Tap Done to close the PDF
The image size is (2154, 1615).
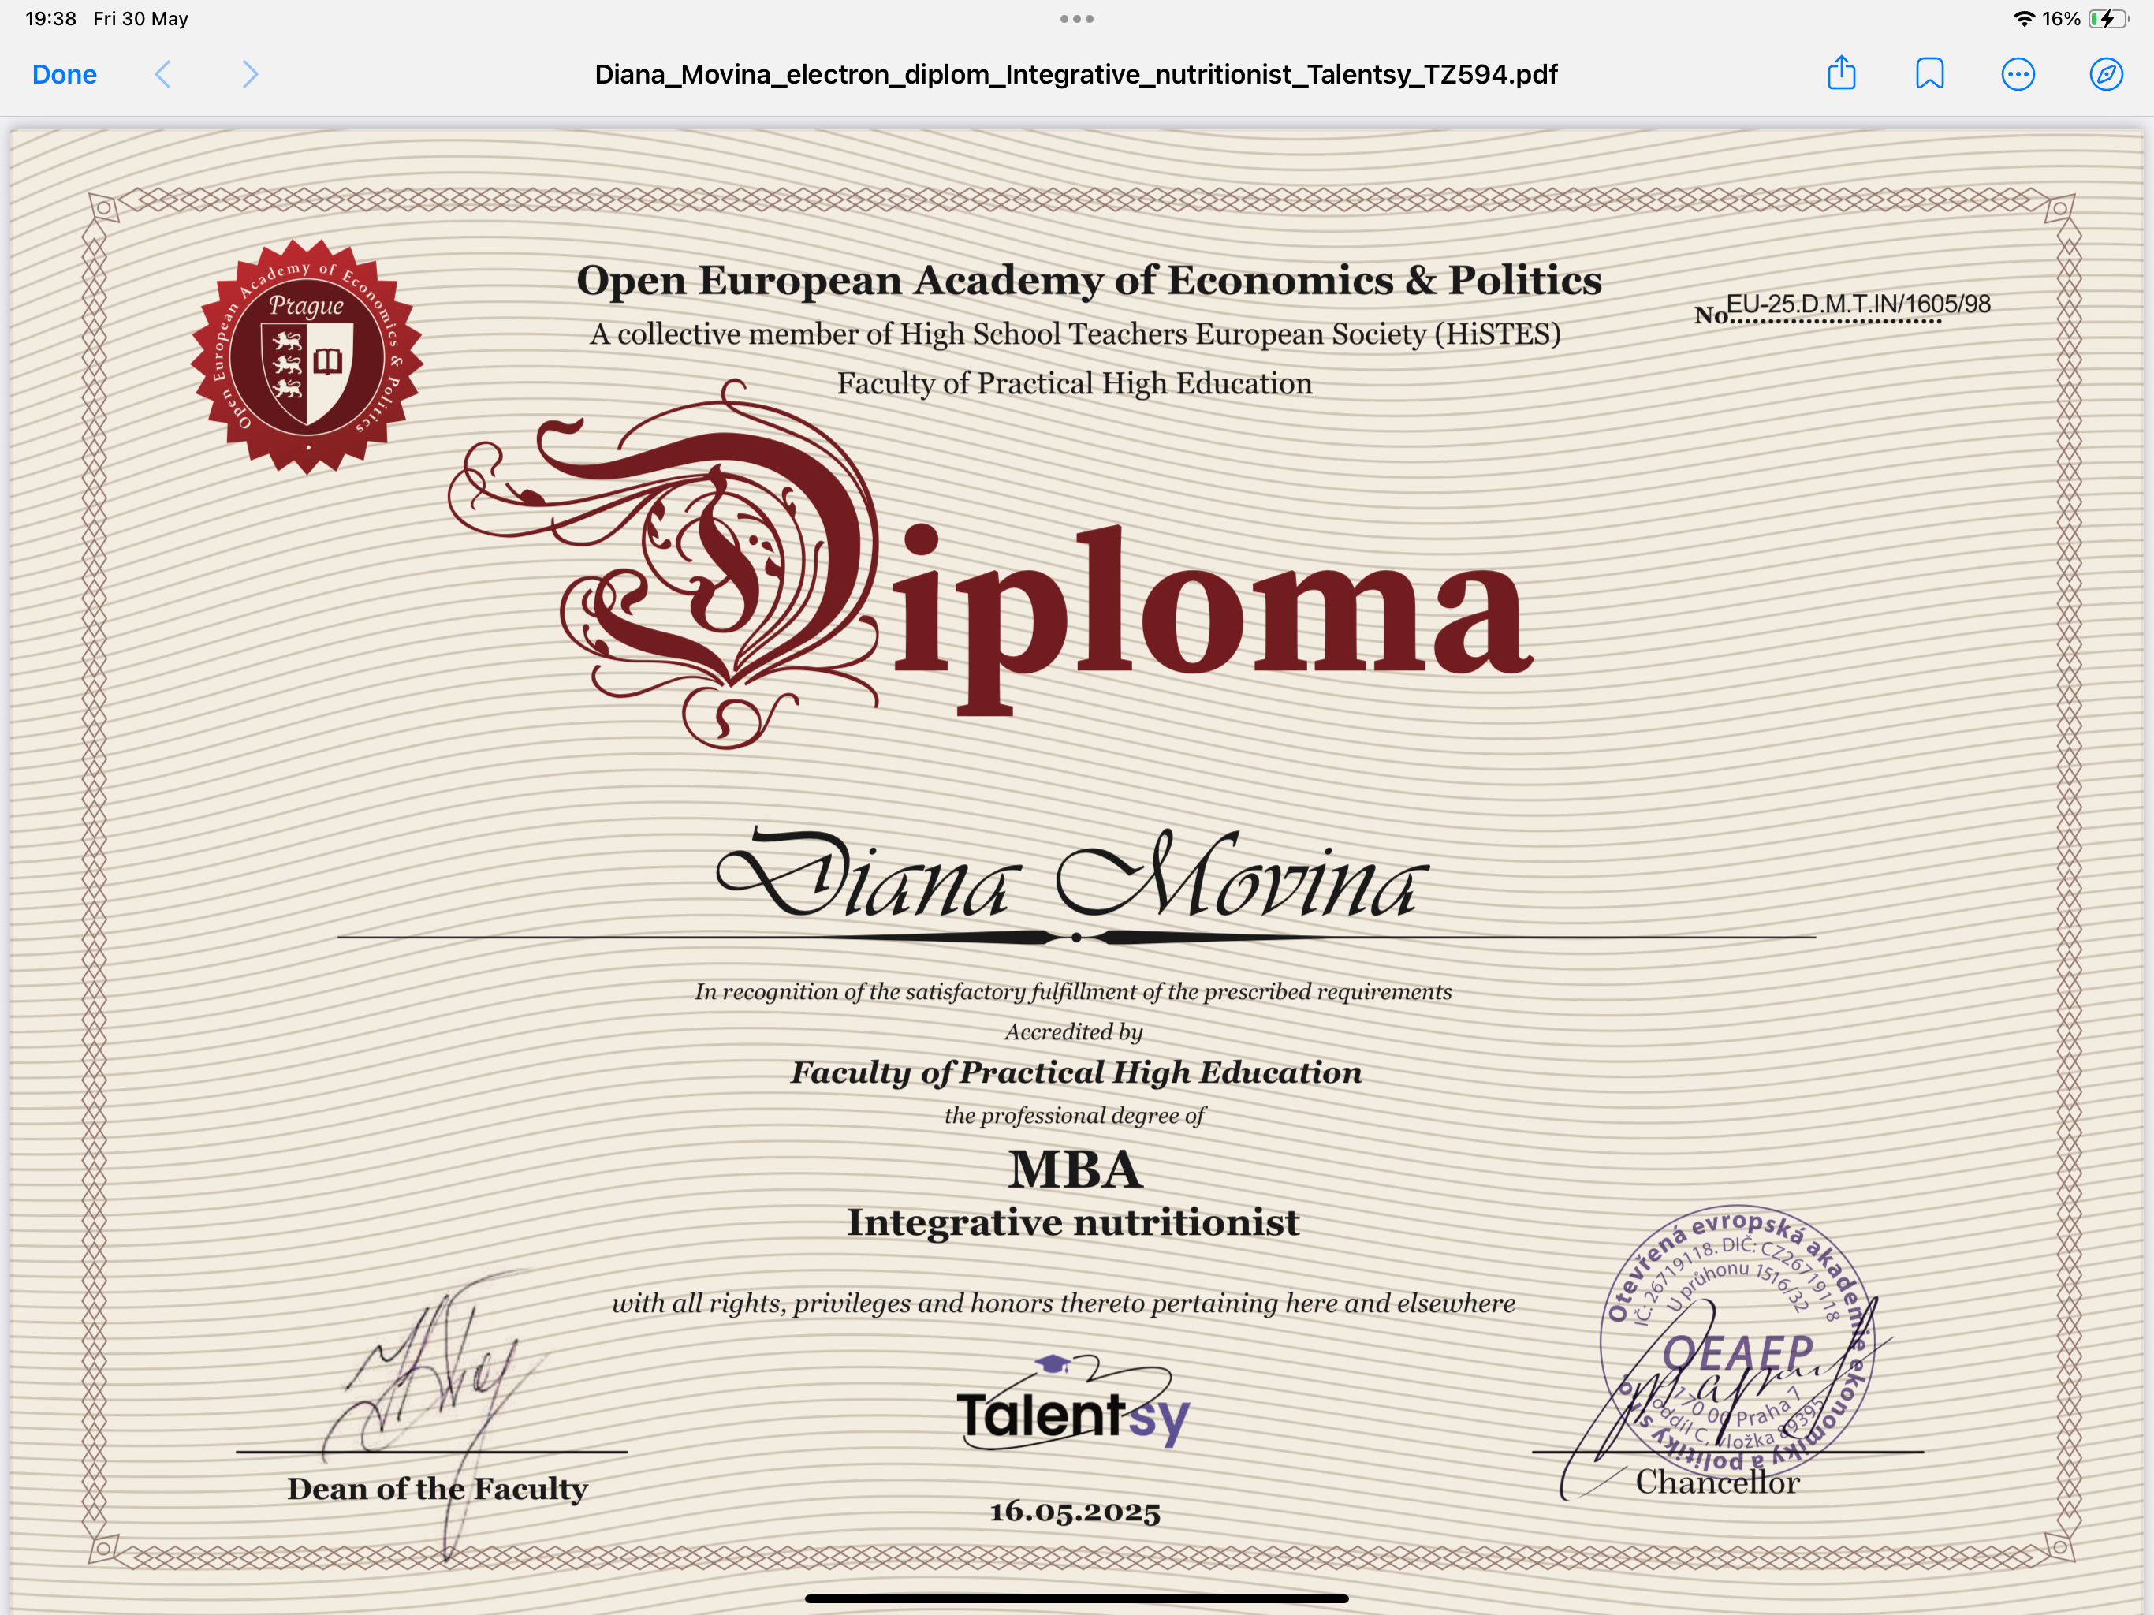(65, 74)
